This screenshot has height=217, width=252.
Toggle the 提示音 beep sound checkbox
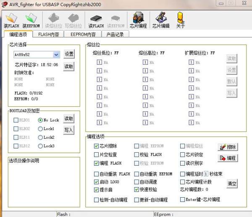click(x=97, y=190)
